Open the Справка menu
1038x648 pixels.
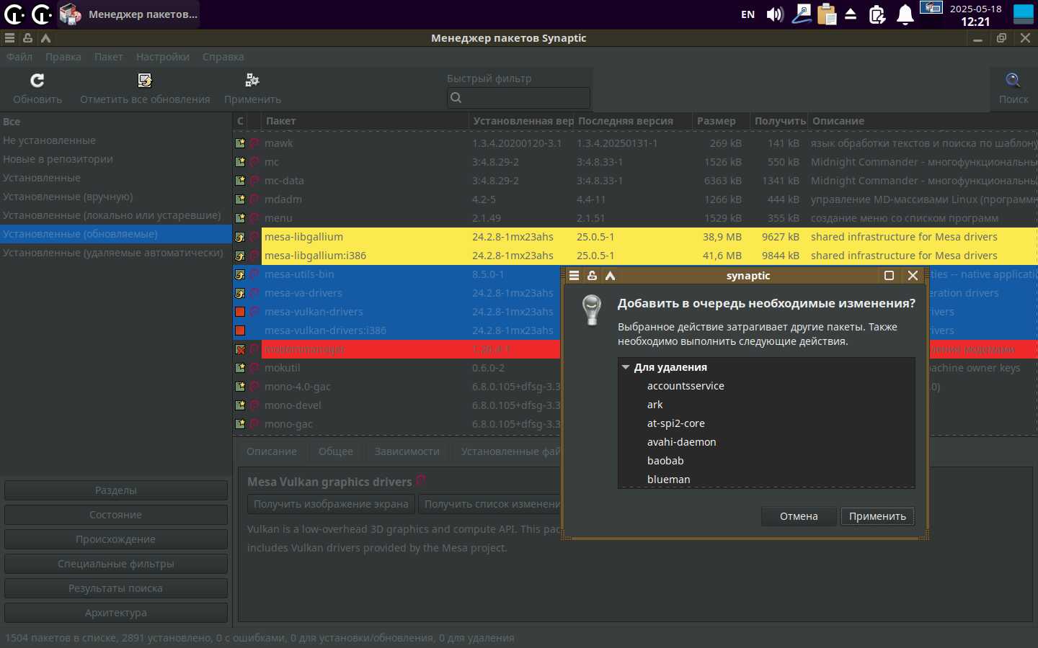[223, 57]
